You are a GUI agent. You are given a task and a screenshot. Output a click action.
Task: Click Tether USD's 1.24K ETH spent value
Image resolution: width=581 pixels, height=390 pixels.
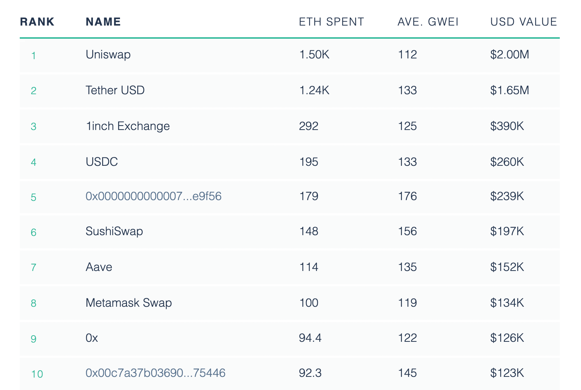(314, 90)
